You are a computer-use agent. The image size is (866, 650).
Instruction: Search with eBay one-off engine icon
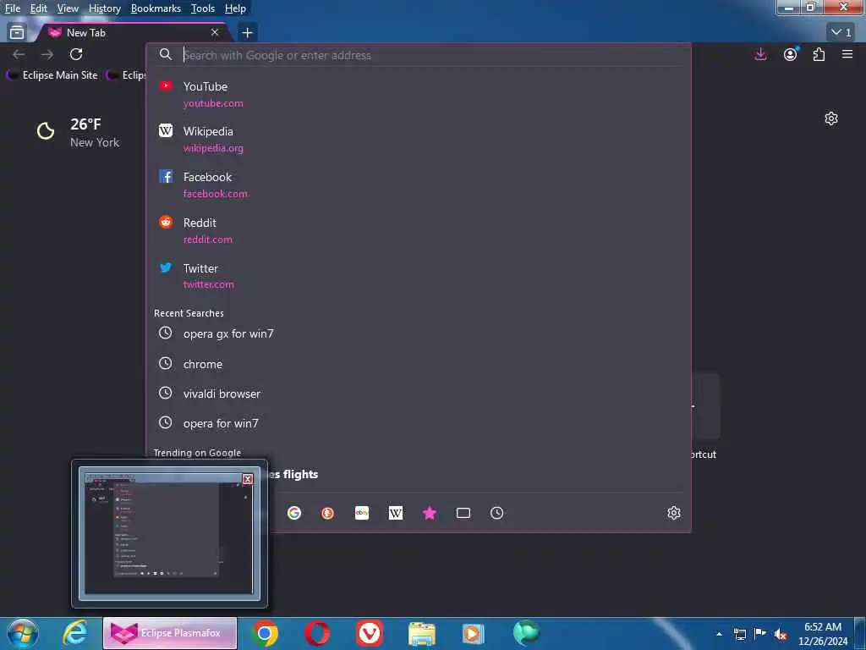tap(362, 513)
